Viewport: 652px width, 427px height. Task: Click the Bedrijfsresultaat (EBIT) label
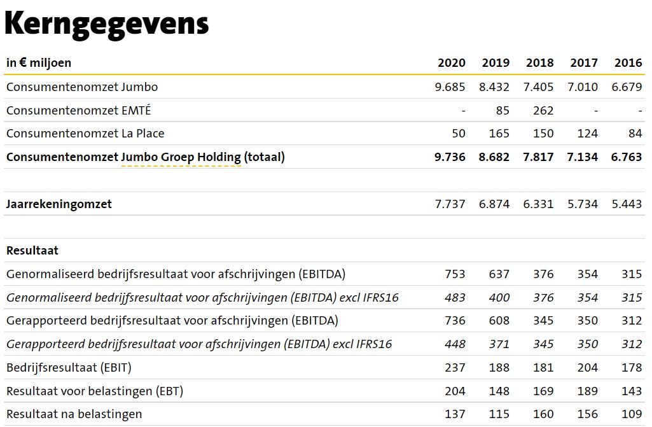pyautogui.click(x=69, y=368)
